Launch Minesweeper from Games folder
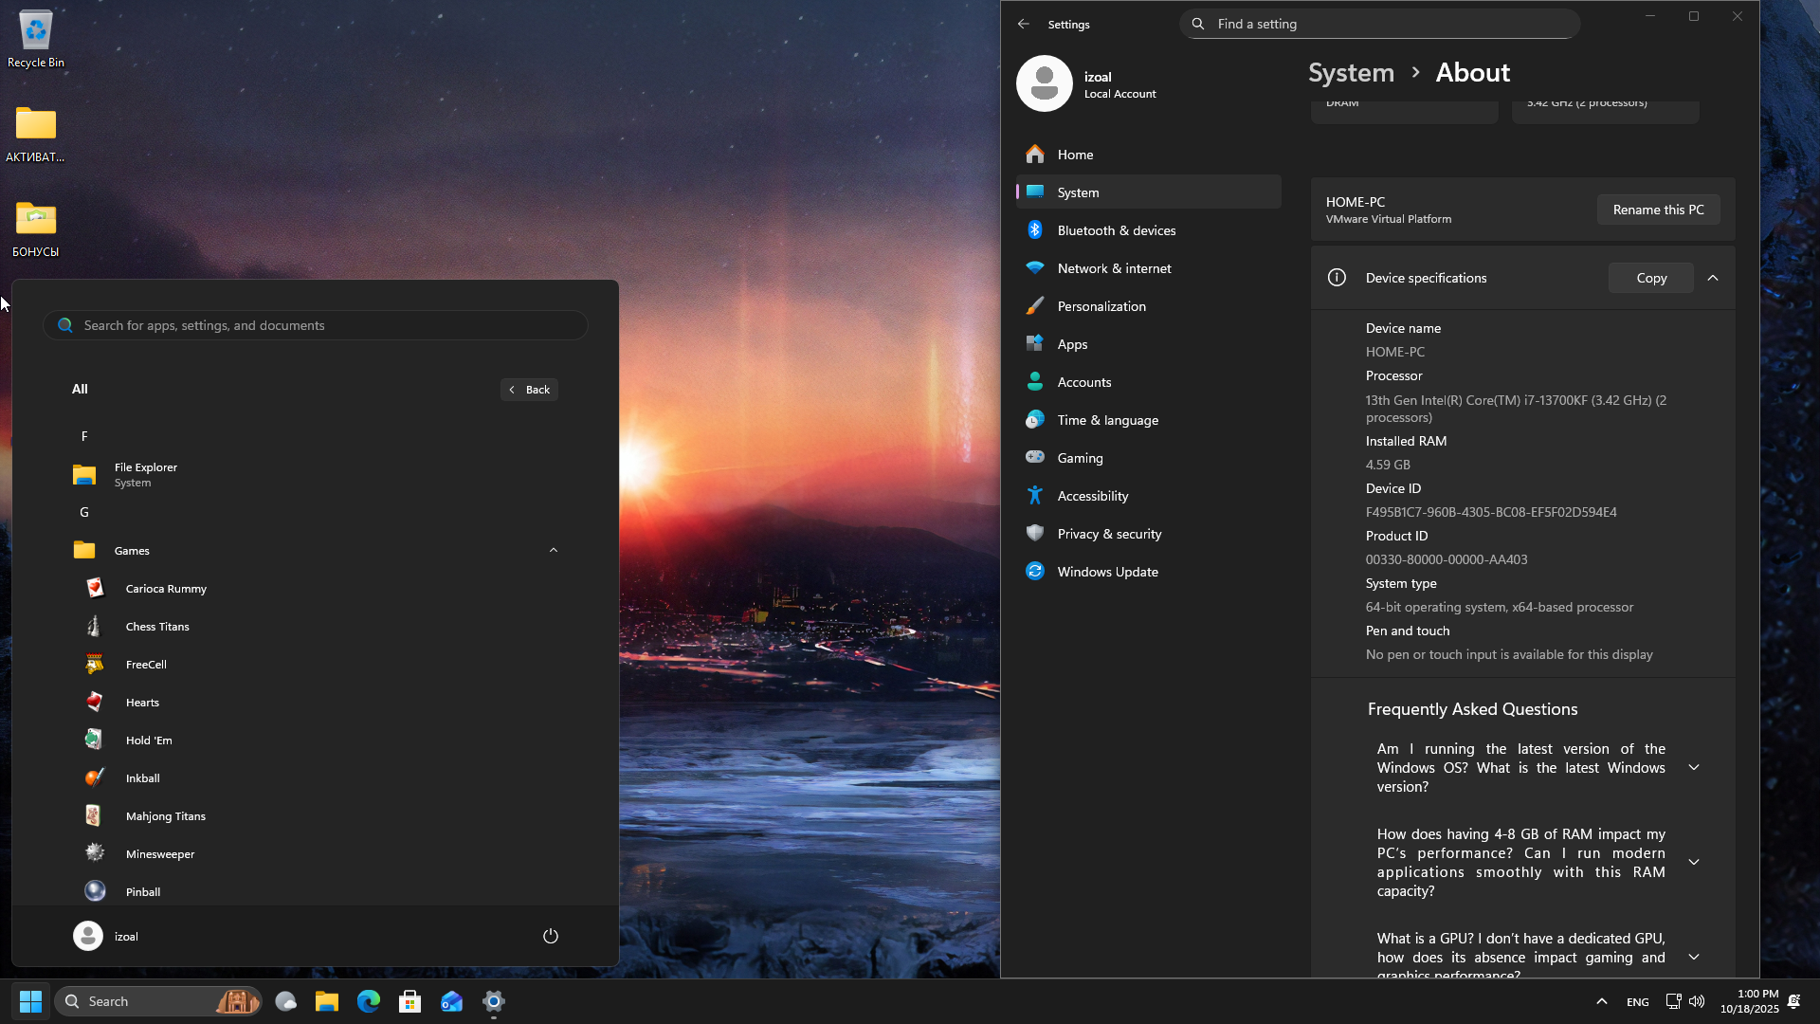The image size is (1820, 1024). [159, 854]
